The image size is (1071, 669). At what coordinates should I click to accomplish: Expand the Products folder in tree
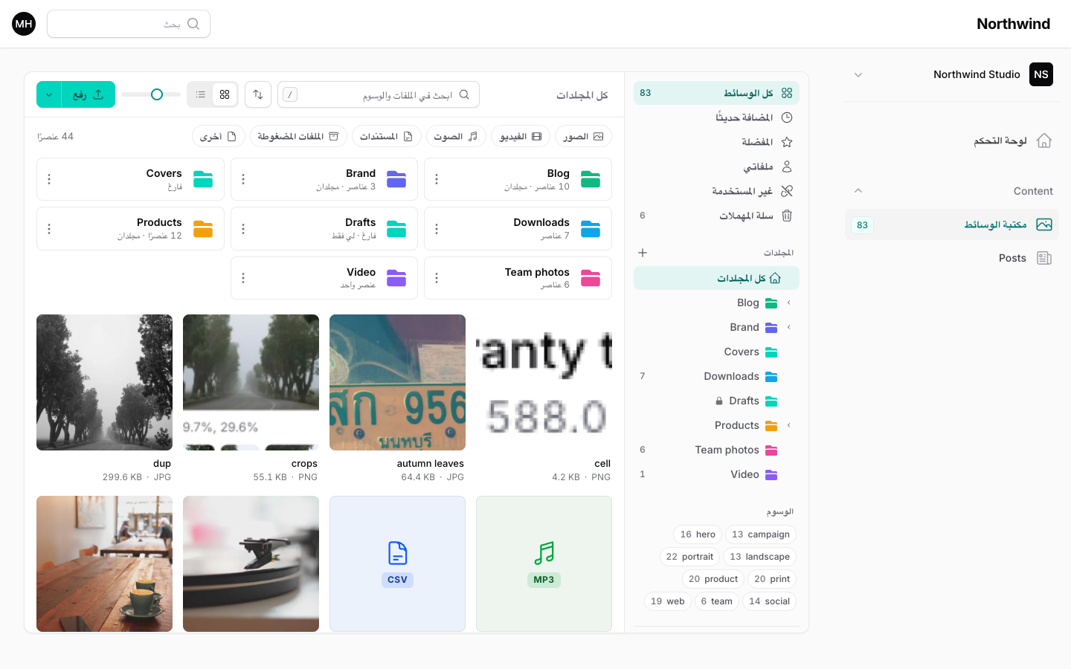coord(789,425)
